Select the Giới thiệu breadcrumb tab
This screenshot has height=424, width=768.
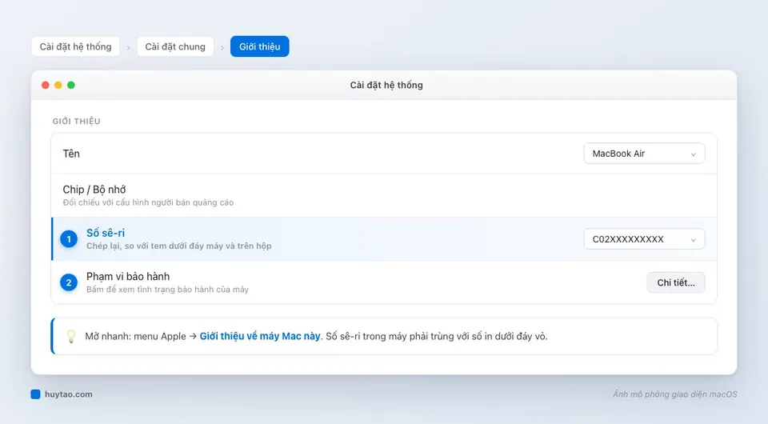(x=259, y=46)
